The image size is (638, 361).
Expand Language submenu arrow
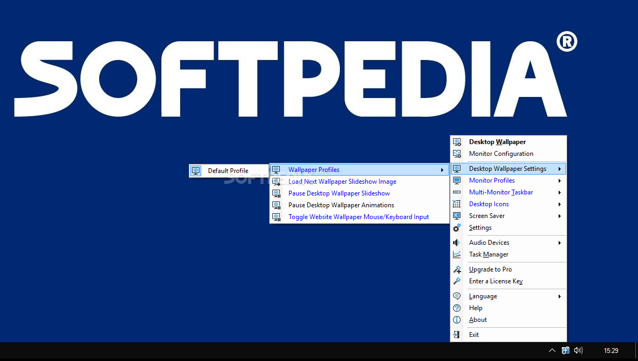(560, 297)
